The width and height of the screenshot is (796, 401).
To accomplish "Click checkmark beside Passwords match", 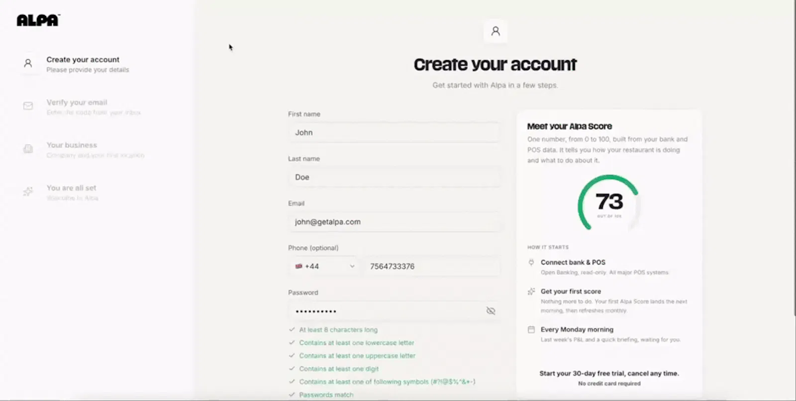I will click(292, 395).
